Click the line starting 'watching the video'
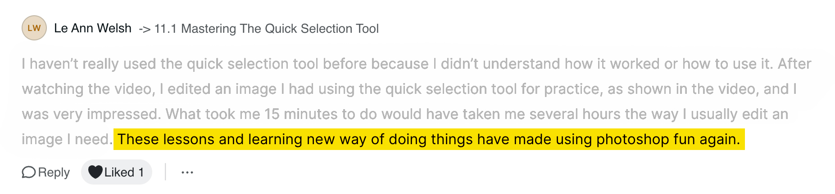 tap(409, 89)
